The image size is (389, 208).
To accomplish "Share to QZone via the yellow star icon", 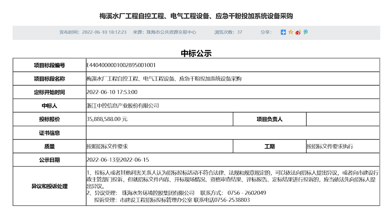I will tap(291, 32).
